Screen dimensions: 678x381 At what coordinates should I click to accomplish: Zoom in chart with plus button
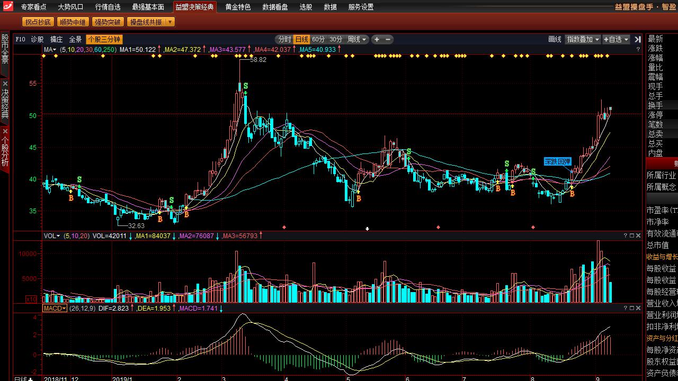tap(377, 39)
